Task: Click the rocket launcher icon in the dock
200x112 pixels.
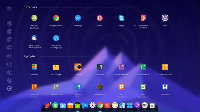Action: pos(48,105)
